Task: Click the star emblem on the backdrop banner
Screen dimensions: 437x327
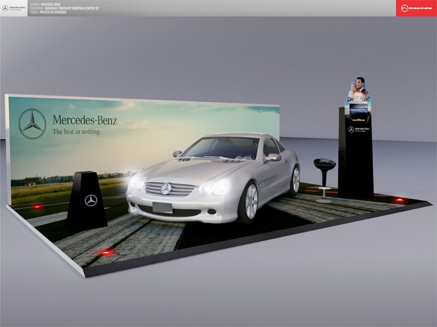Action: [32, 124]
